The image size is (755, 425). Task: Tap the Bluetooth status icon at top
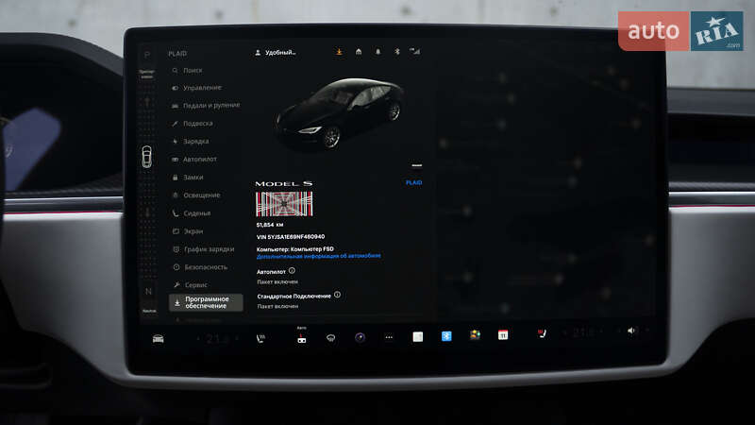coord(396,52)
